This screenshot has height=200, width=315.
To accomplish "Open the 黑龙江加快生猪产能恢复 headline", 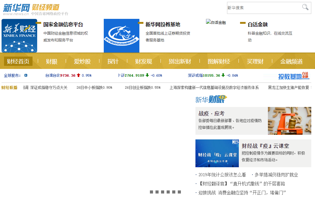I will click(x=288, y=87).
